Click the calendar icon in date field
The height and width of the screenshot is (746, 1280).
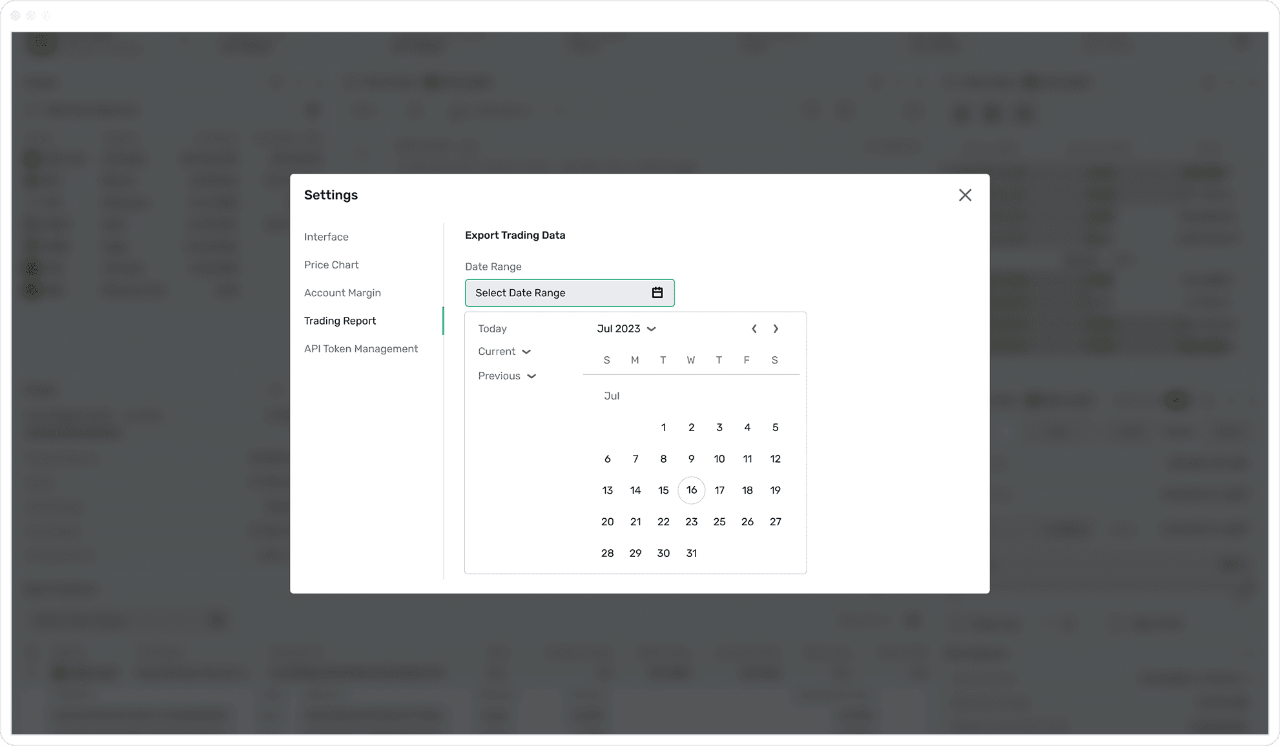tap(657, 293)
